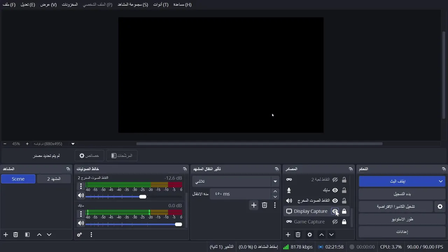Open the مجموعة المشاهد (S) menu
This screenshot has height=252, width=448.
point(133,5)
